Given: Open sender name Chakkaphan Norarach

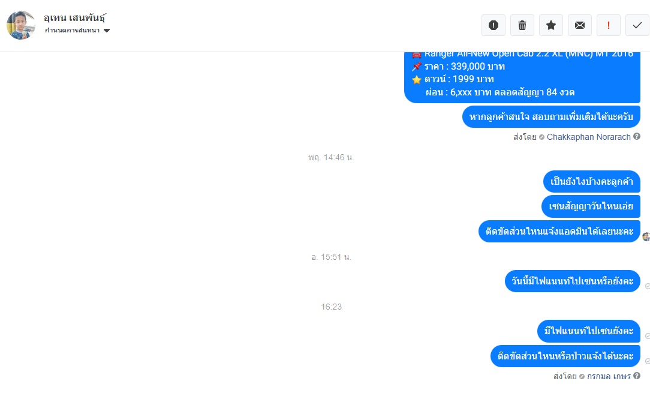Looking at the screenshot, I should point(589,137).
